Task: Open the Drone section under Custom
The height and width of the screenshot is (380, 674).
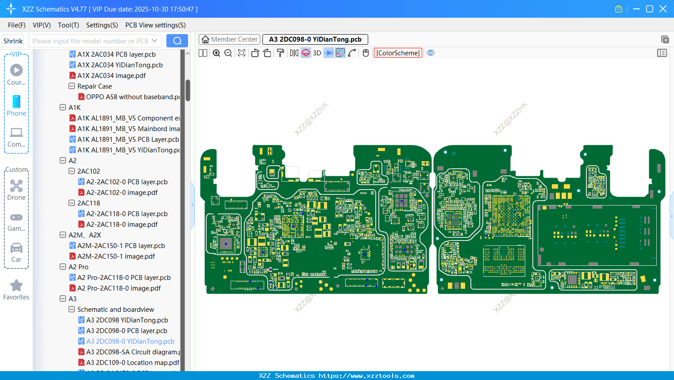Action: point(16,190)
